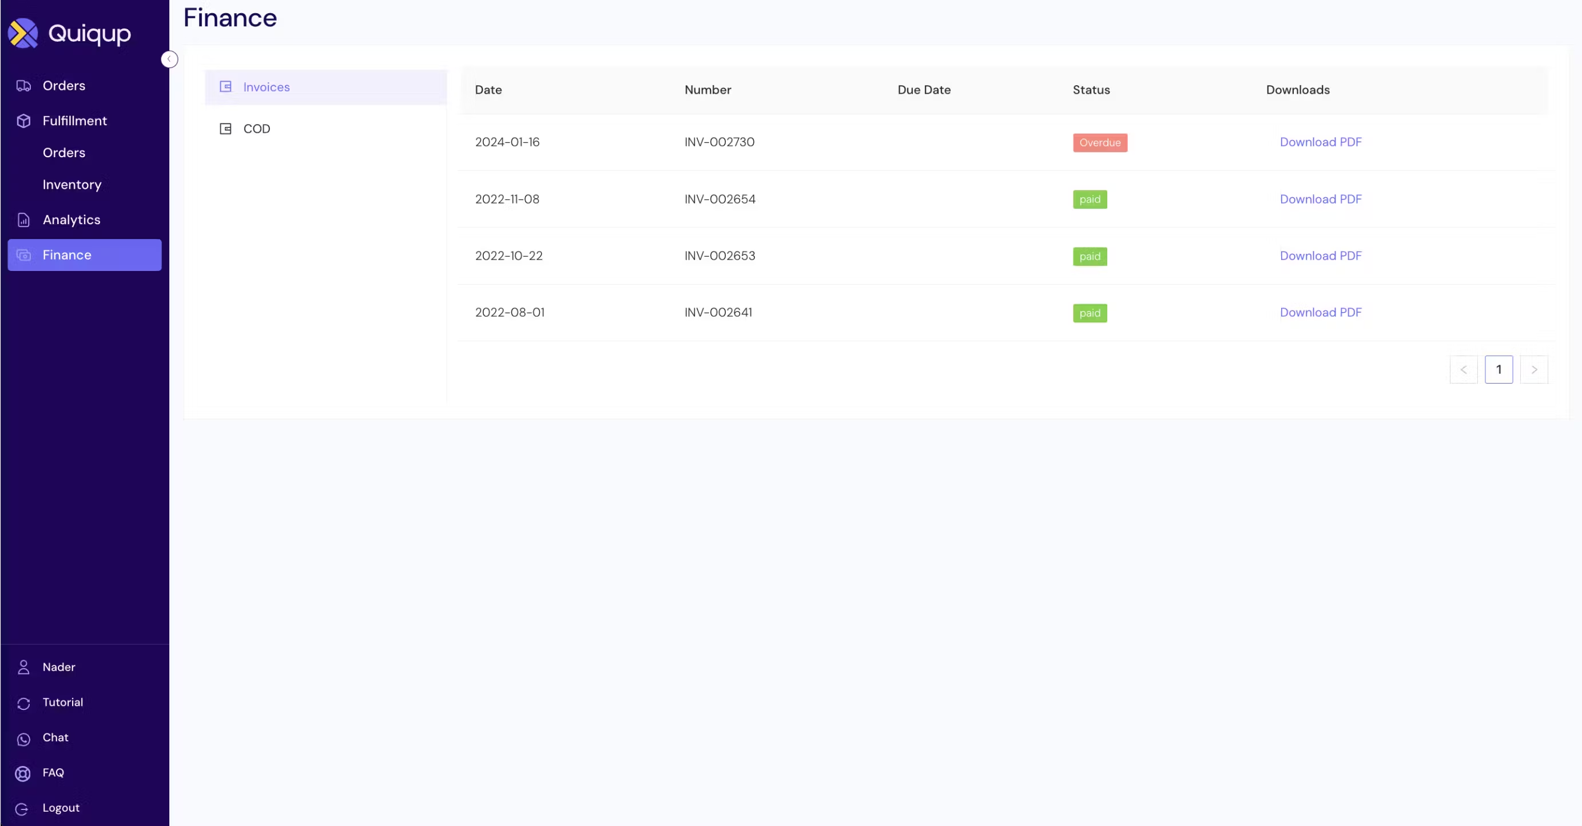Collapse the sidebar with the chevron button
This screenshot has height=826, width=1582.
[x=169, y=59]
